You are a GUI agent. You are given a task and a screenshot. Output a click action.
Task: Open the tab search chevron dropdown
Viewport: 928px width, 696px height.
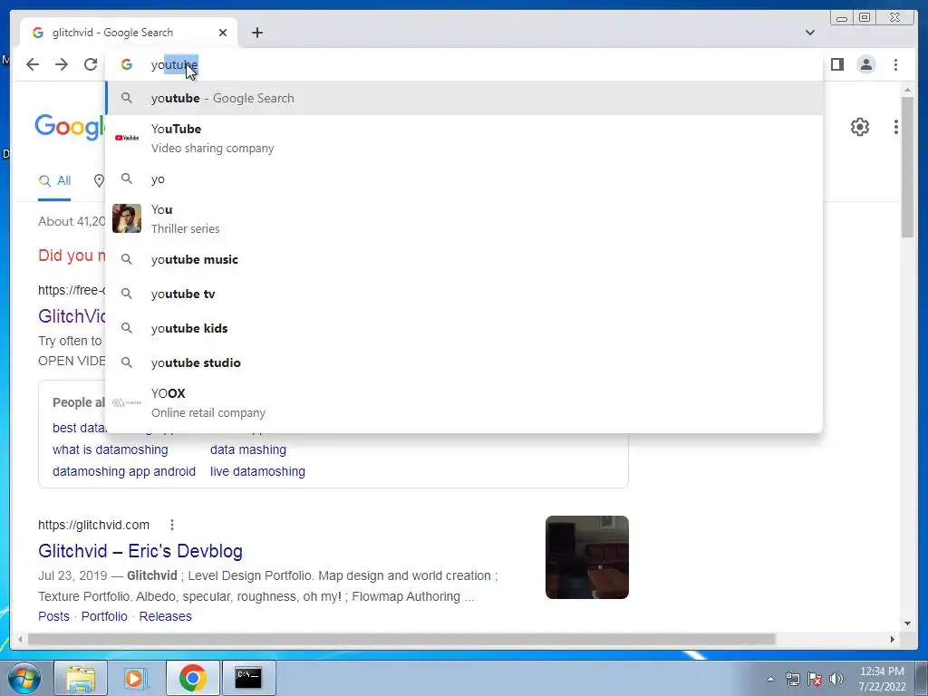(x=809, y=33)
